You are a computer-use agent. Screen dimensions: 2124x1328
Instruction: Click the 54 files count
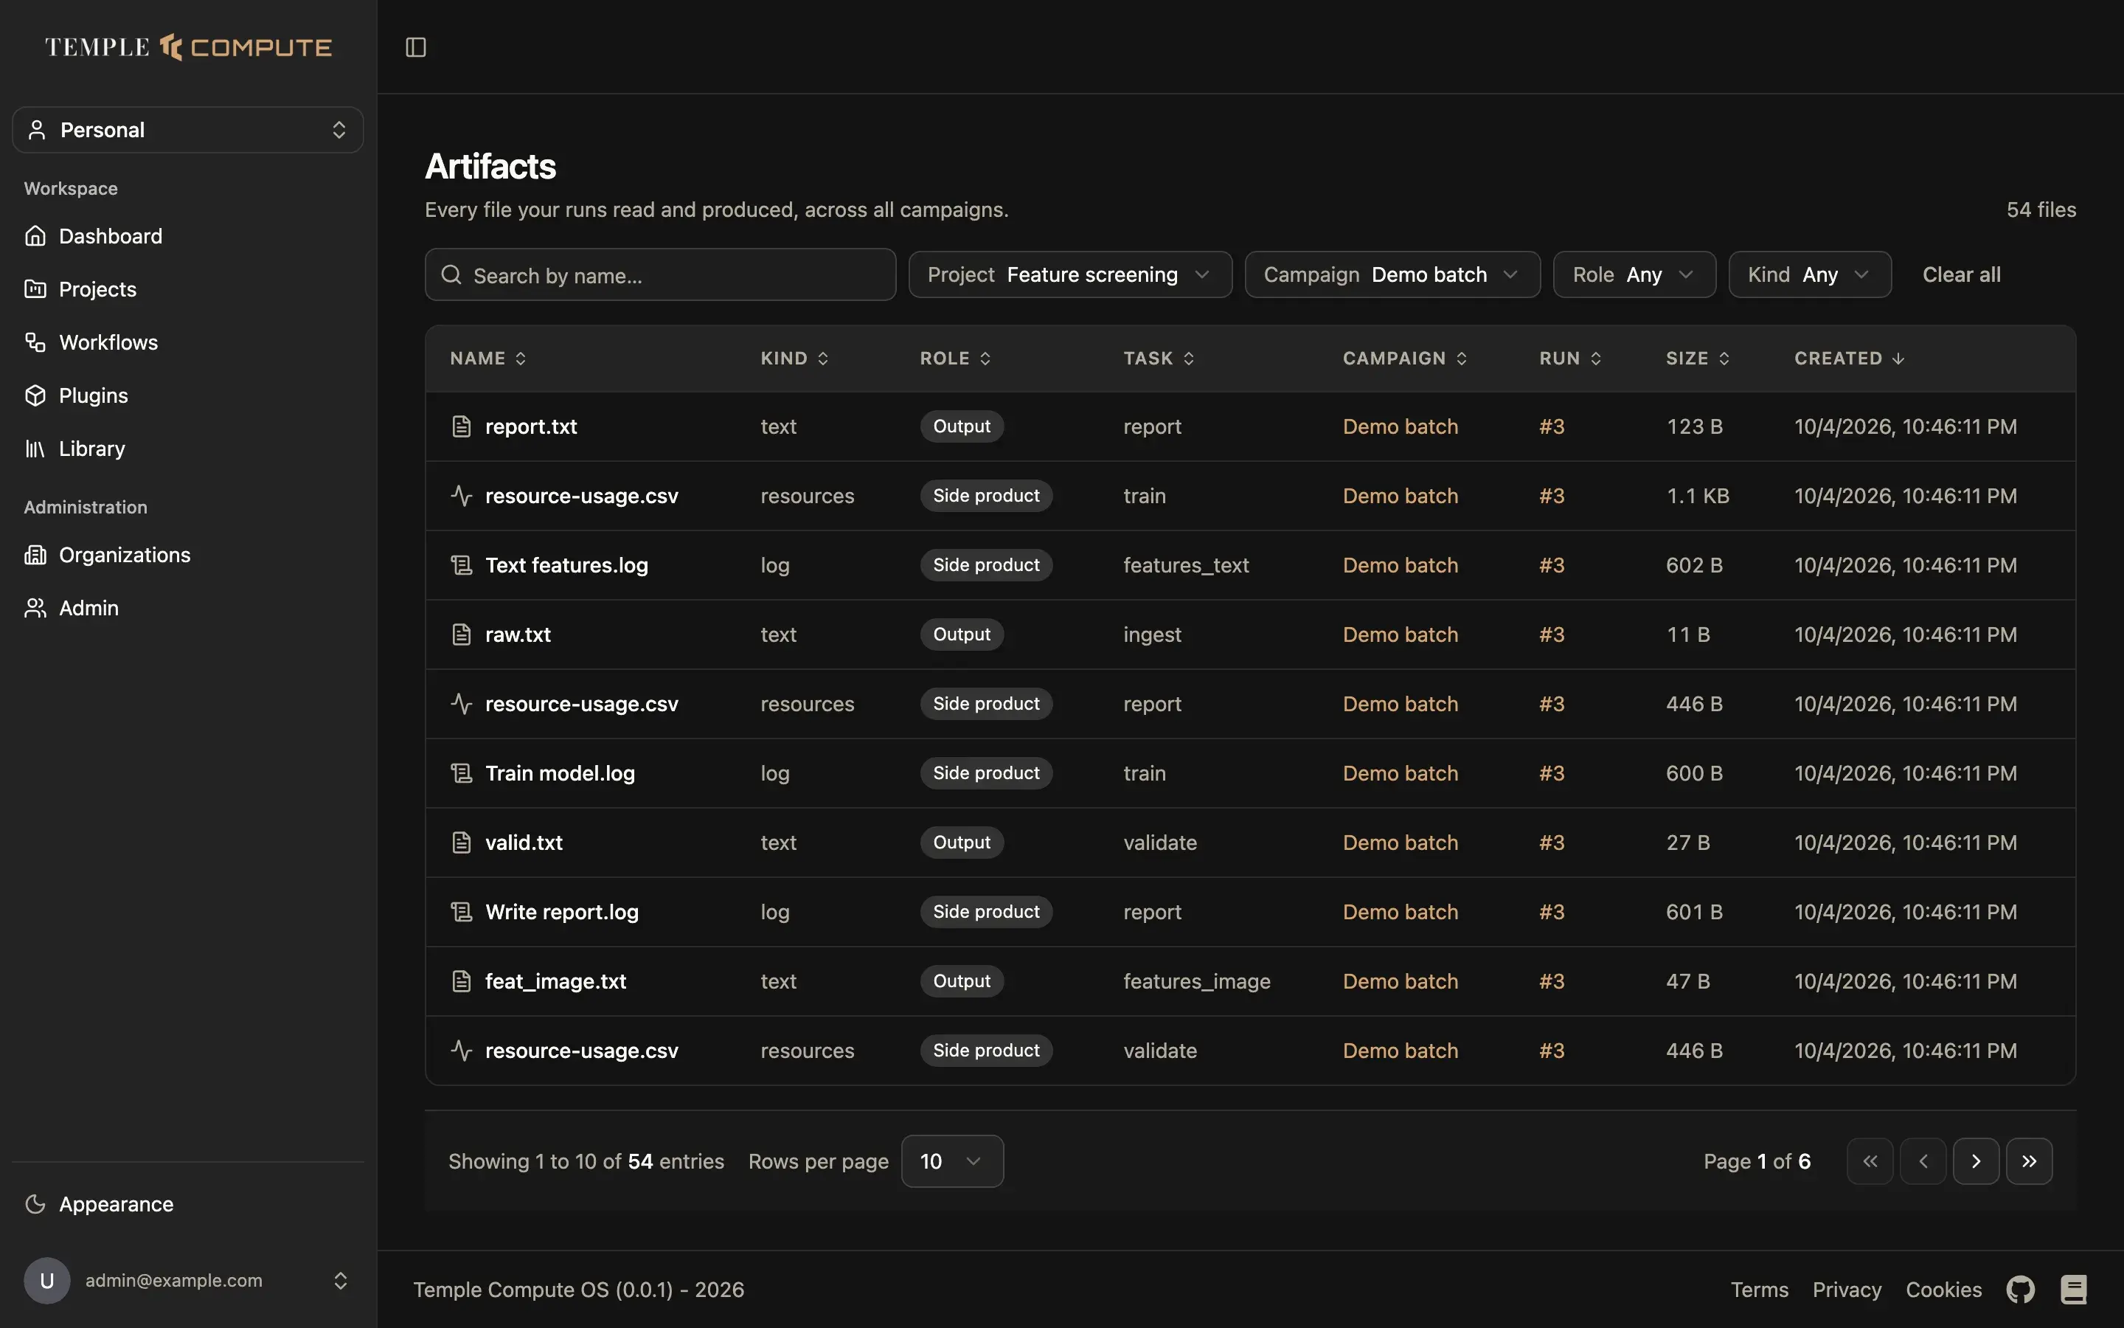click(2041, 210)
